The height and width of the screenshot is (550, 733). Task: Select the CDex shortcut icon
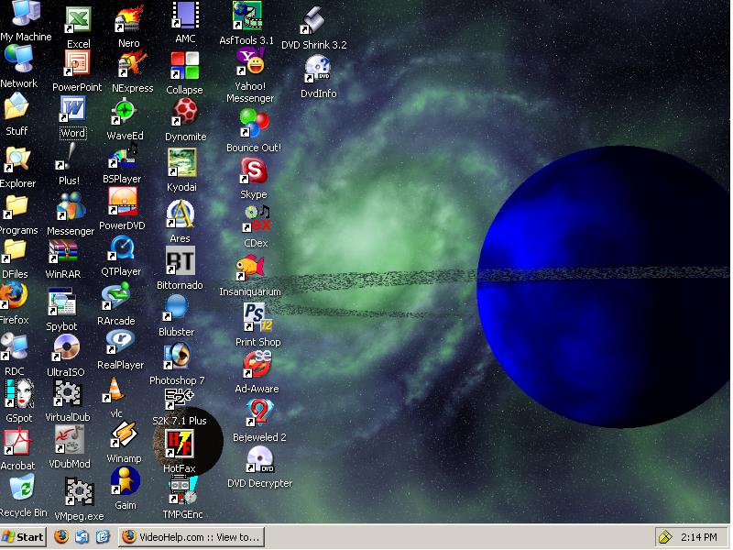pos(257,219)
